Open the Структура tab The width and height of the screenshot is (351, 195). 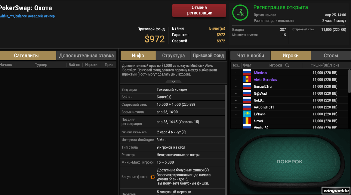[173, 55]
